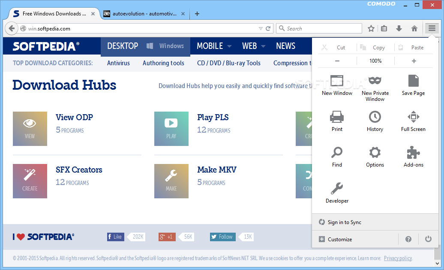Zoom in with plus button
This screenshot has height=270, width=444.
click(414, 61)
